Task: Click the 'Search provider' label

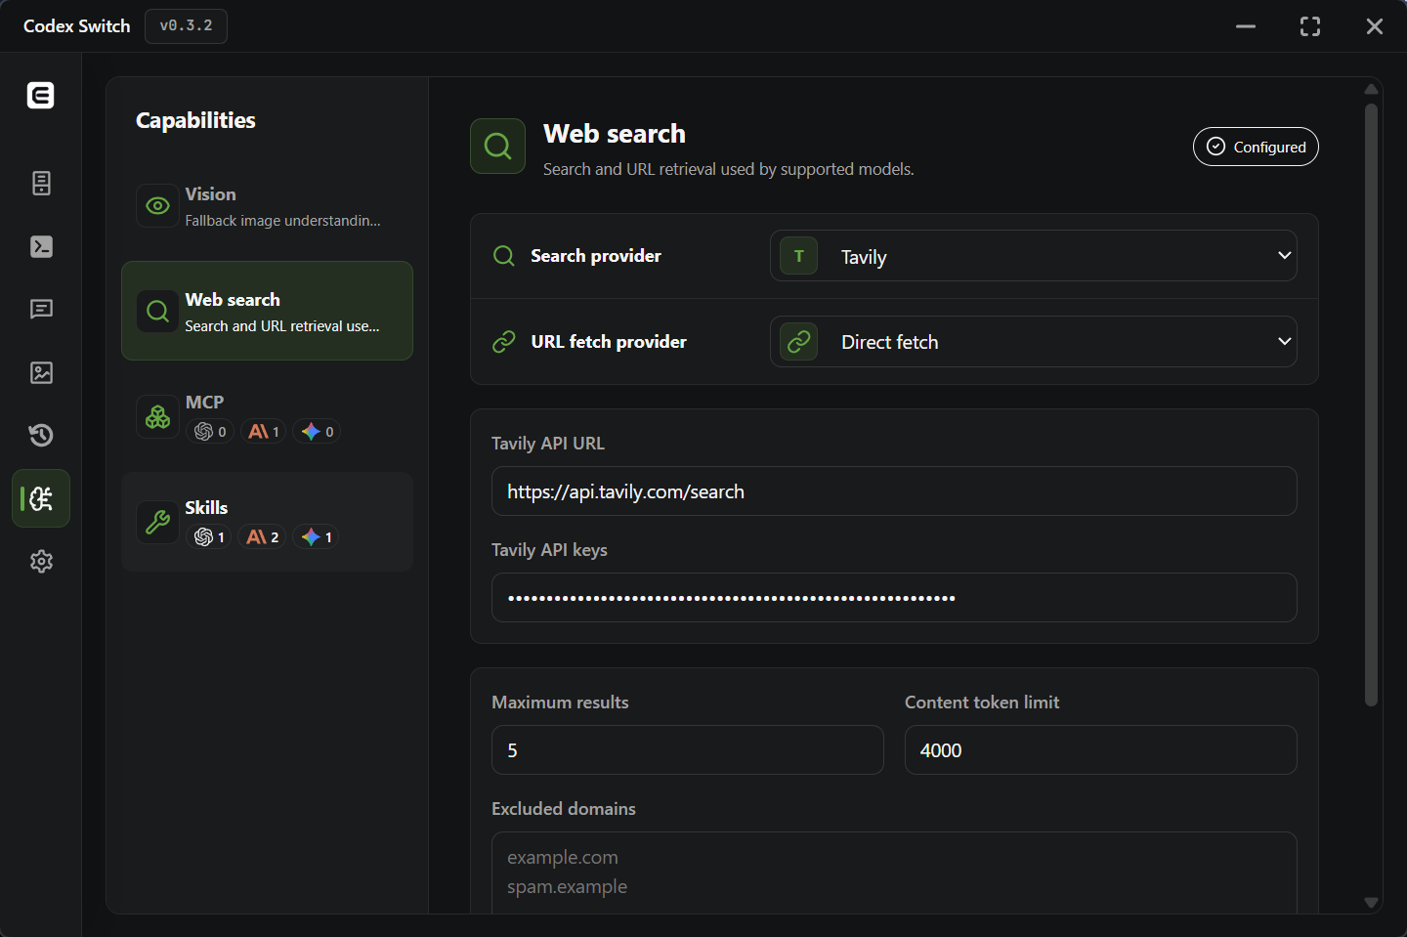Action: (596, 256)
